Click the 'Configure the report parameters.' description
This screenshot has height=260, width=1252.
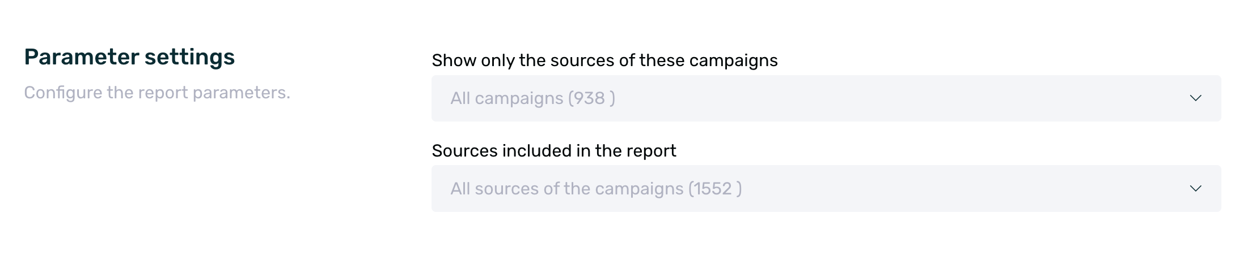(x=157, y=93)
